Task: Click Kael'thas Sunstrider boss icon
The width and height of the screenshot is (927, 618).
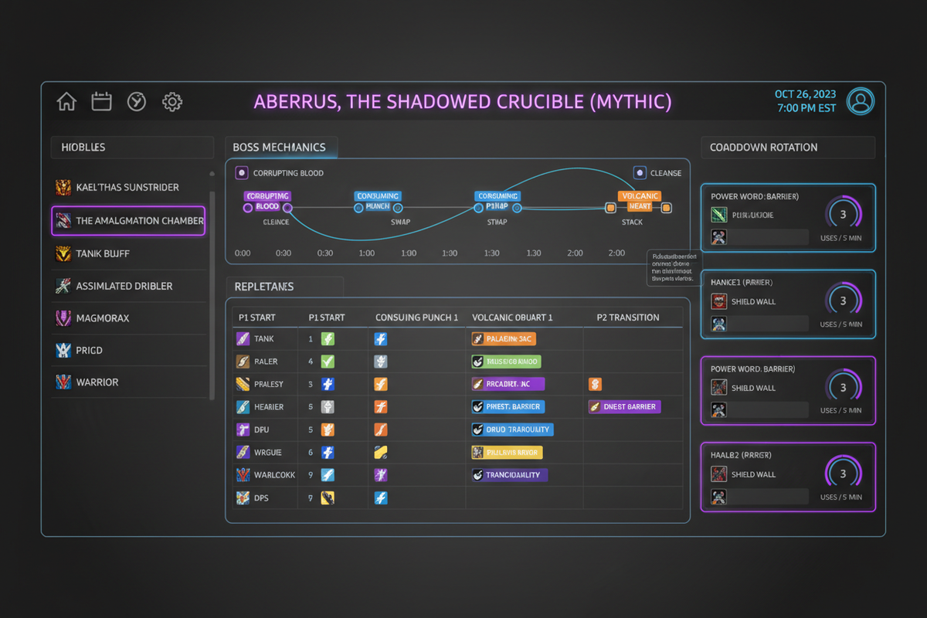Action: (63, 188)
